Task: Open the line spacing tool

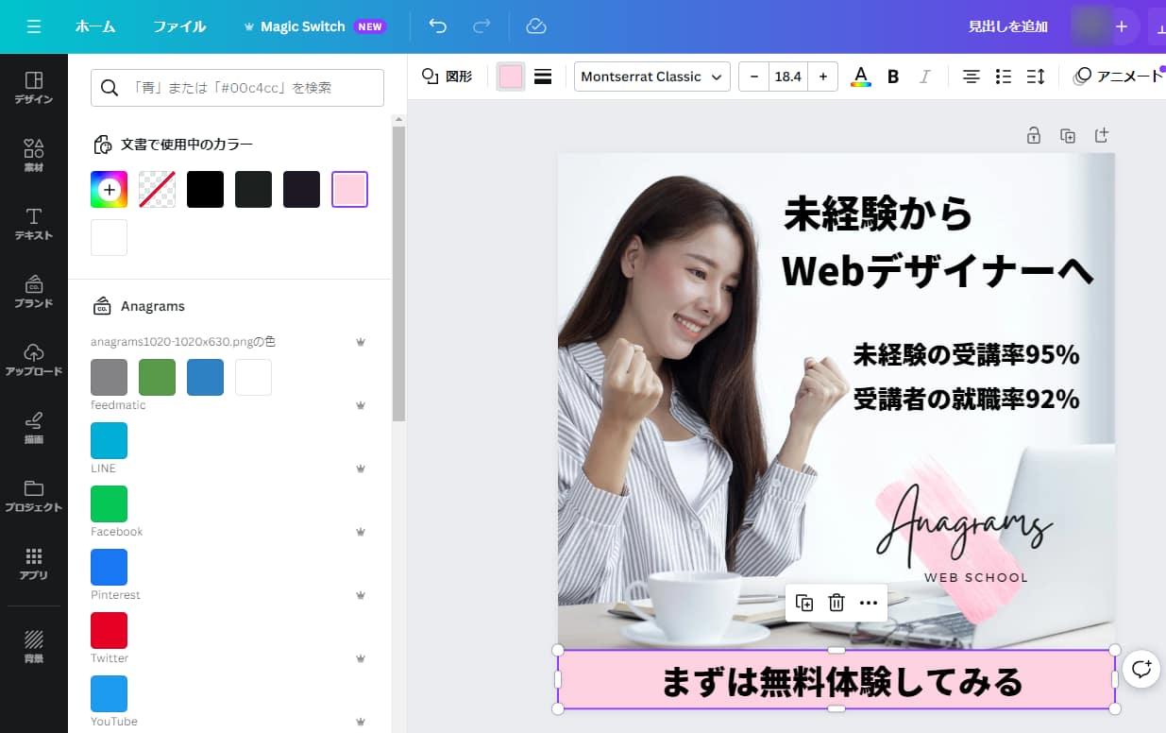Action: pos(1036,77)
